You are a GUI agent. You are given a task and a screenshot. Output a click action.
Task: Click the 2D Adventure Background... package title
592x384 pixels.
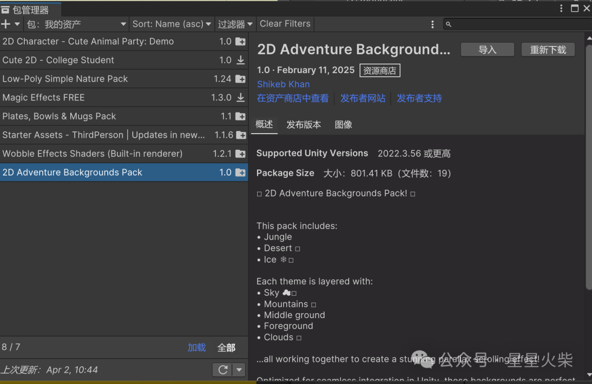coord(354,49)
